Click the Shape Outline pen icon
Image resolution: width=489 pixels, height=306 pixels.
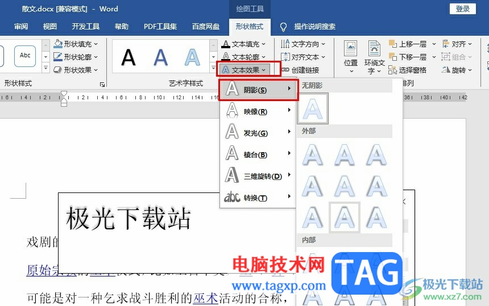57,57
